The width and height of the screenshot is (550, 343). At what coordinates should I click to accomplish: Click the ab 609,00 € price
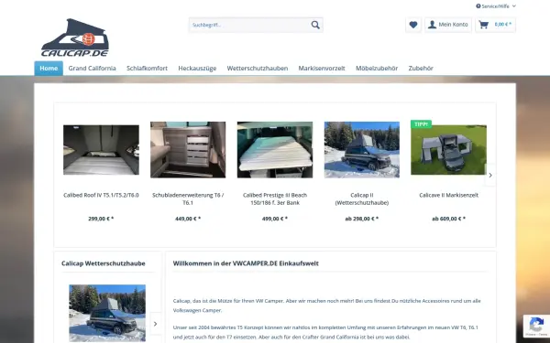pos(448,219)
